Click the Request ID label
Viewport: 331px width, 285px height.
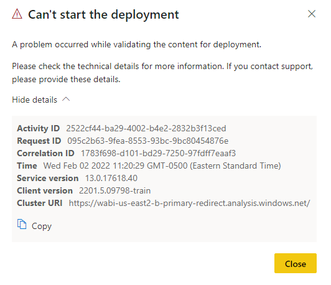click(39, 141)
